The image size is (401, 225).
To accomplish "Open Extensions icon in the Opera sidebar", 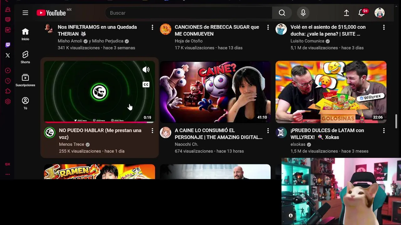I will pyautogui.click(x=8, y=91).
